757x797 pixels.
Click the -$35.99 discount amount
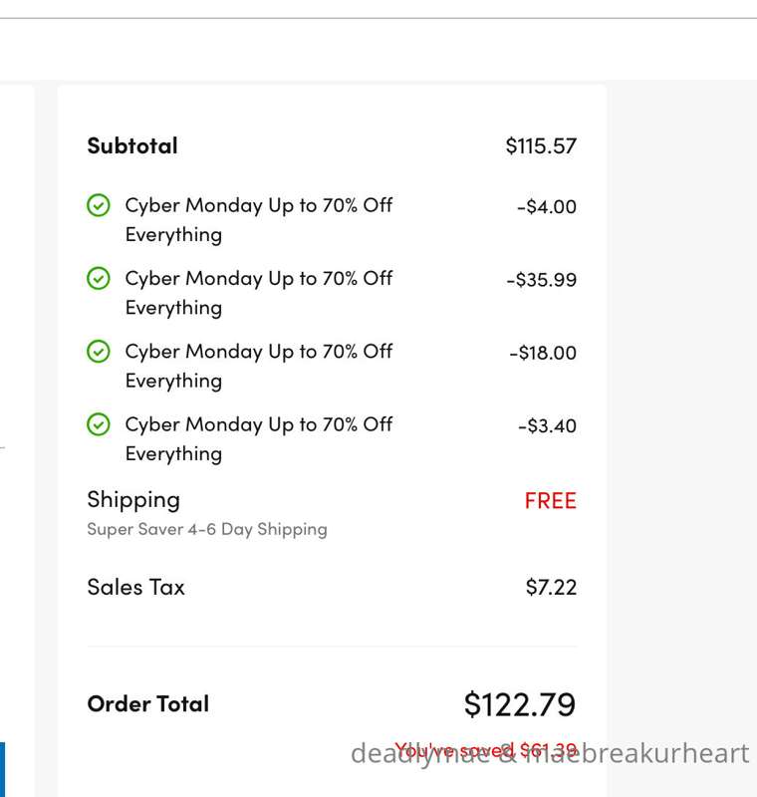542,280
